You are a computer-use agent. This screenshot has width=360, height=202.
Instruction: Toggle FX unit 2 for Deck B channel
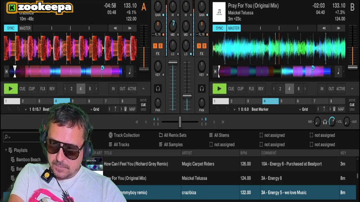(x=204, y=46)
